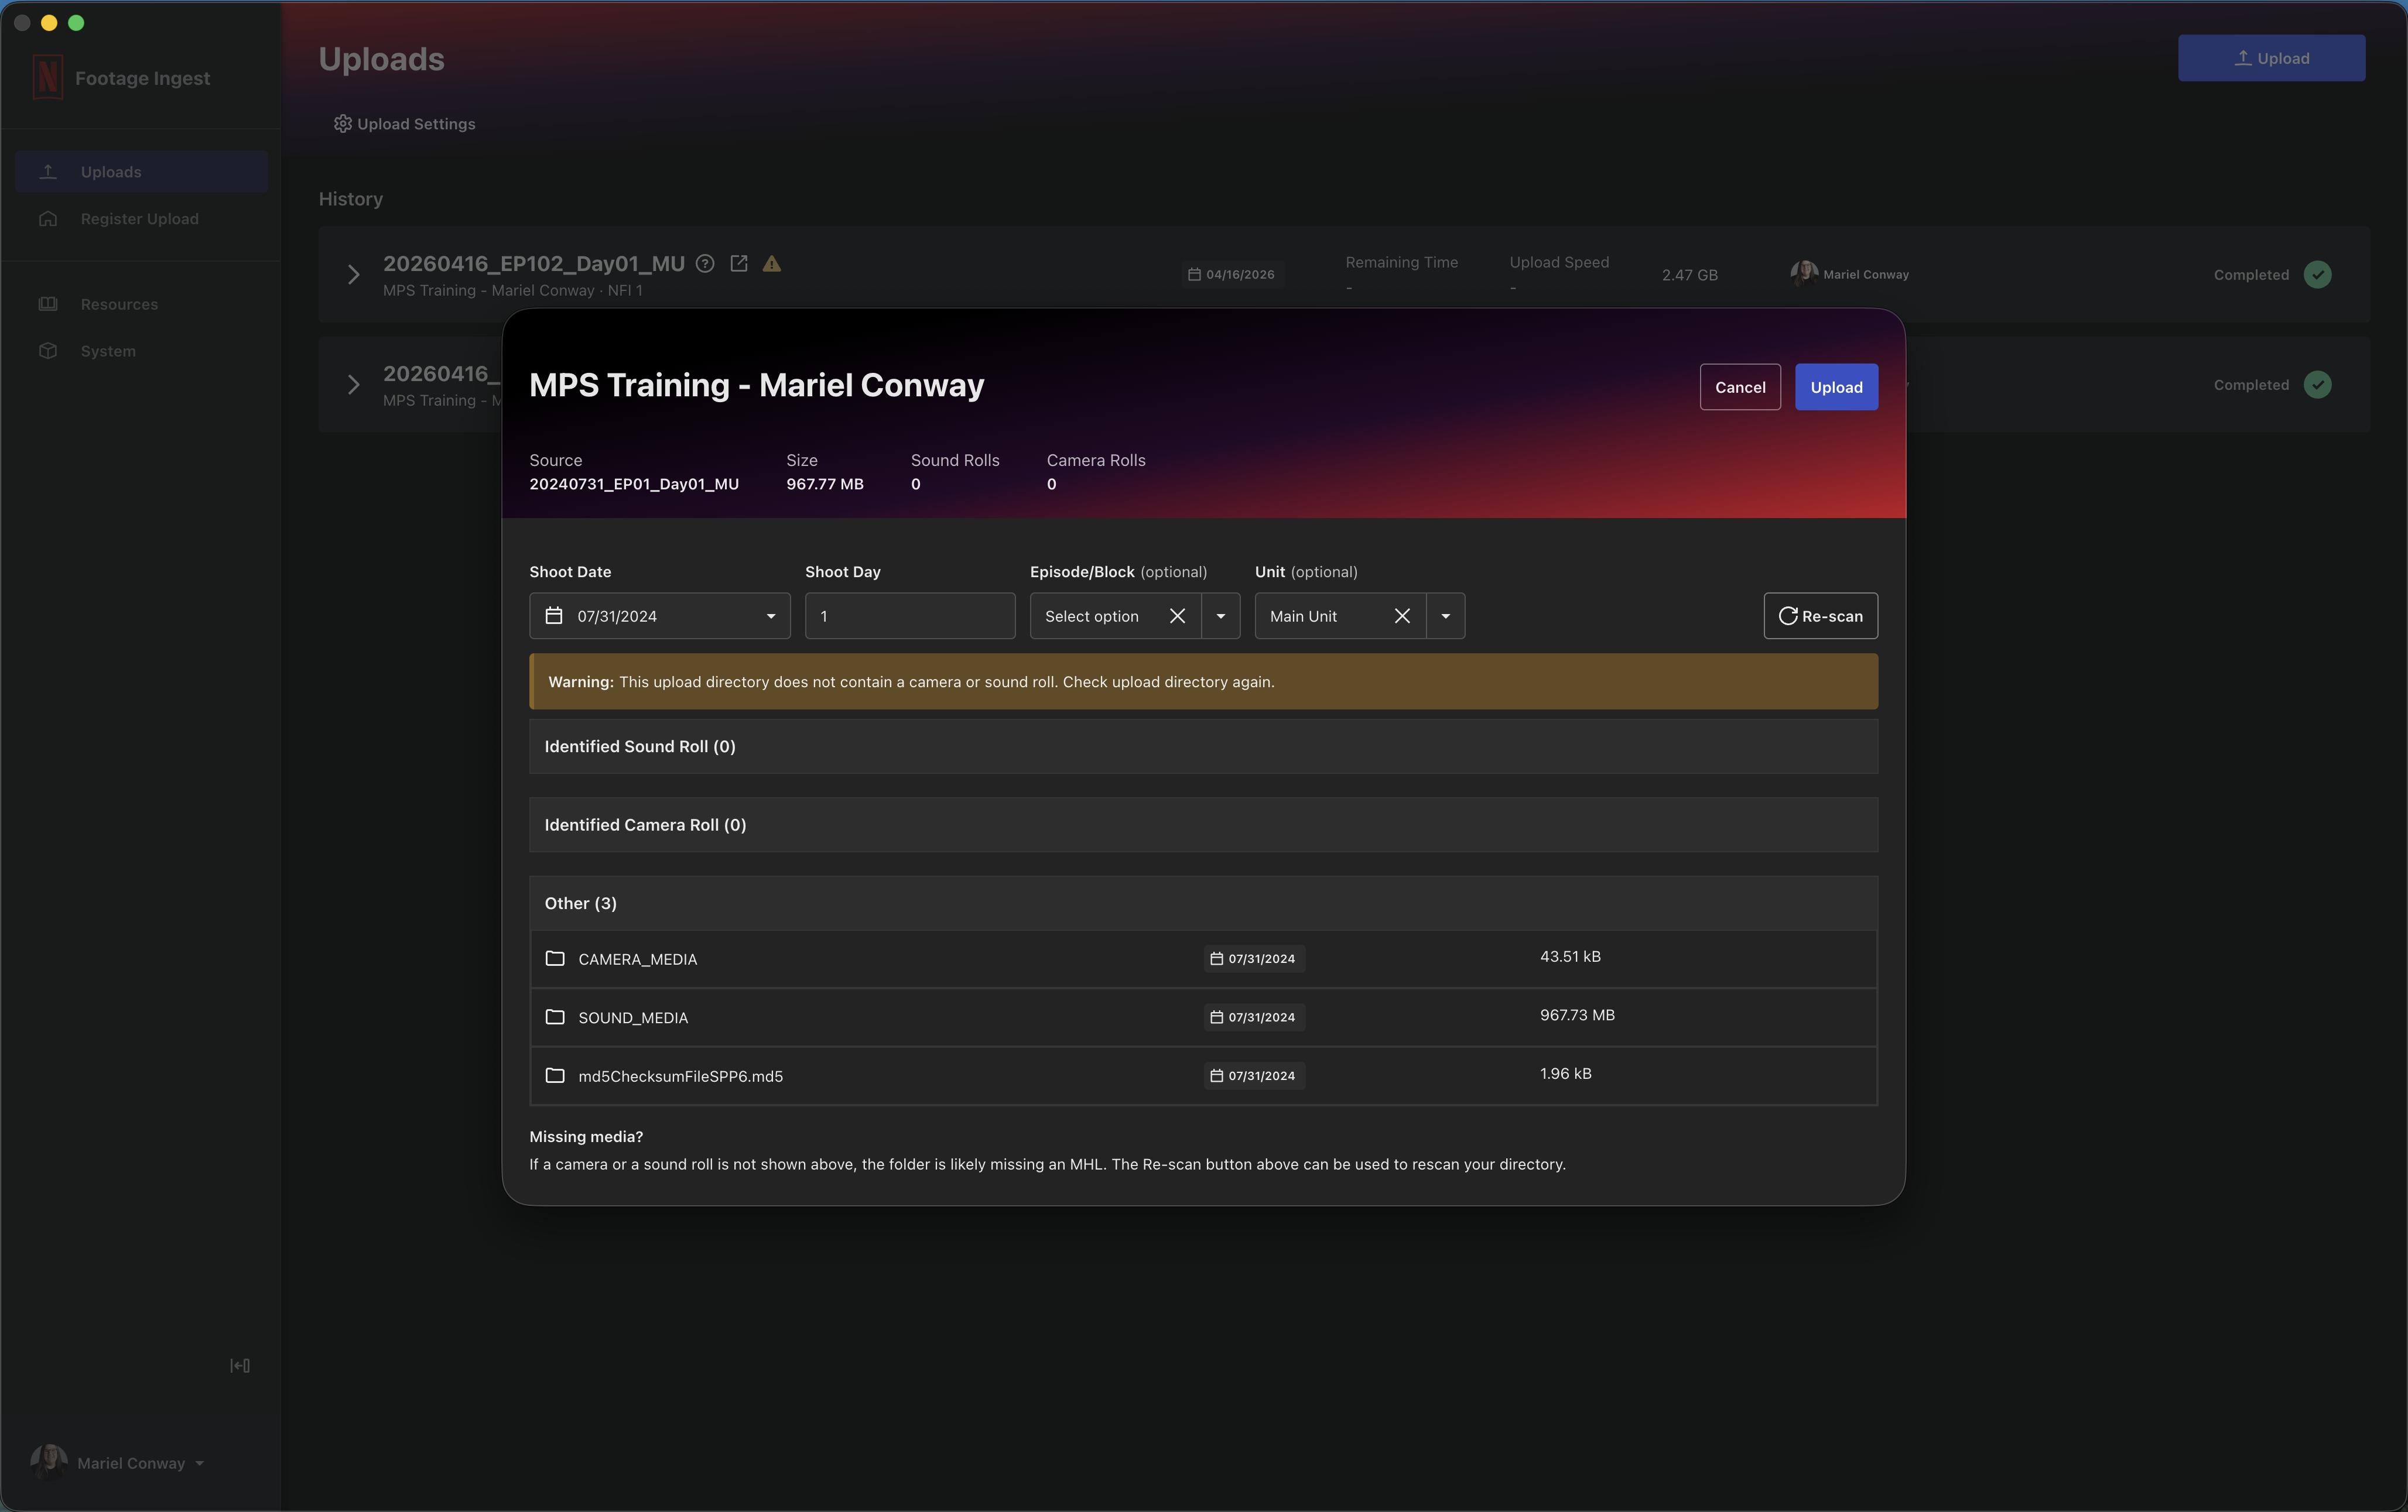Click the yellow warning banner text
Viewport: 2408px width, 1512px height.
click(x=911, y=681)
